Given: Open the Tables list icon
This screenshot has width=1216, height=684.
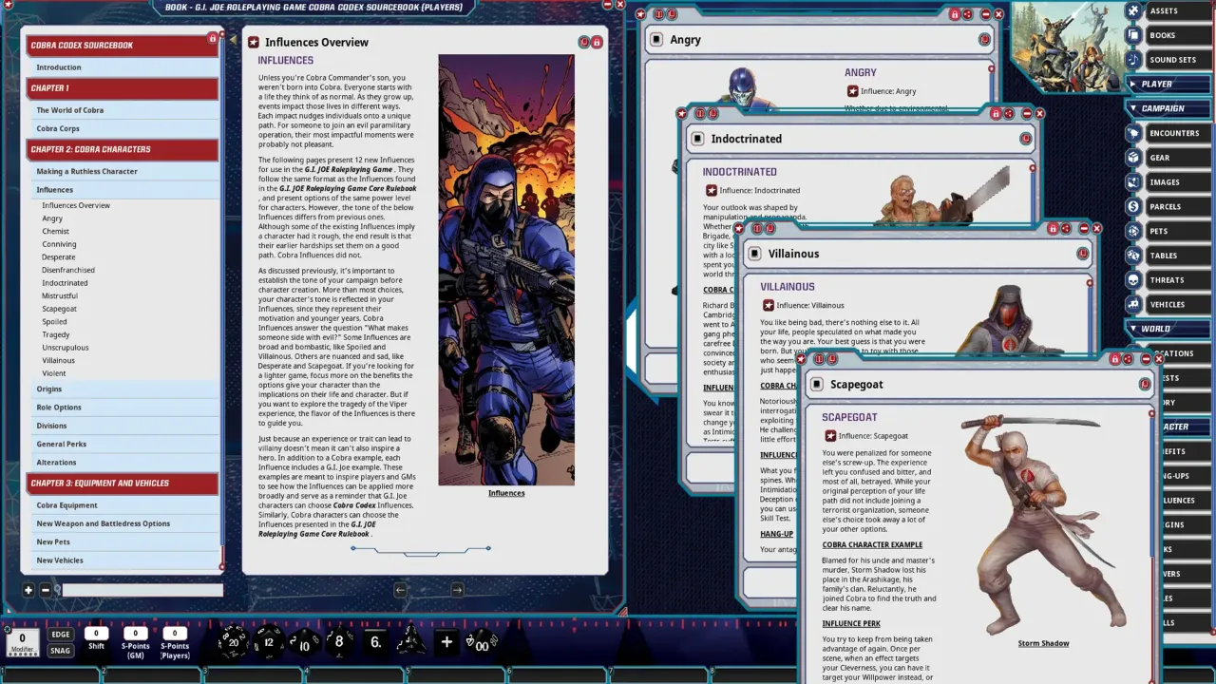Looking at the screenshot, I should coord(1133,256).
